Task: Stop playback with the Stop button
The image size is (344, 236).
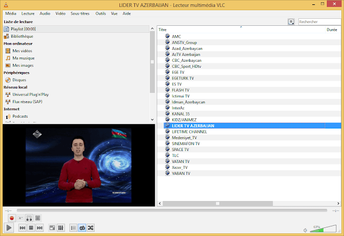Action: (x=31, y=228)
